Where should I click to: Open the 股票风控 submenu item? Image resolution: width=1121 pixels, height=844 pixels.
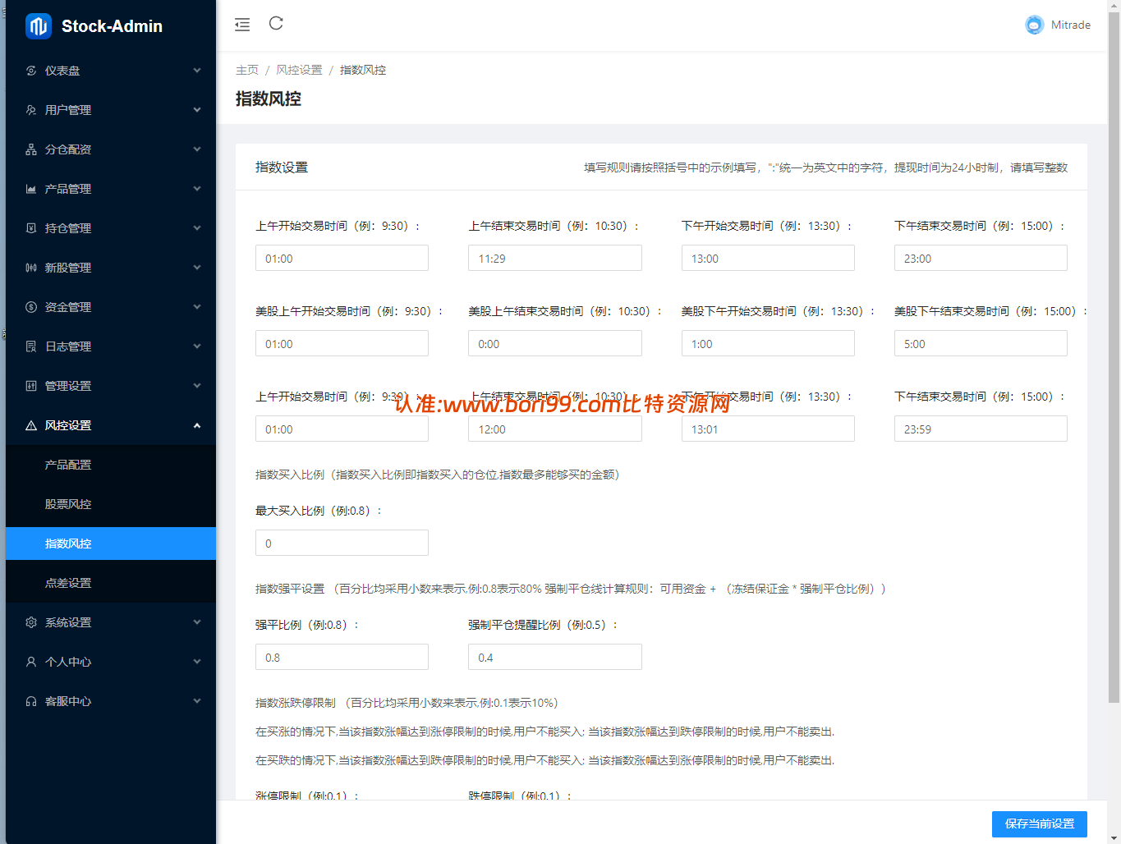111,504
